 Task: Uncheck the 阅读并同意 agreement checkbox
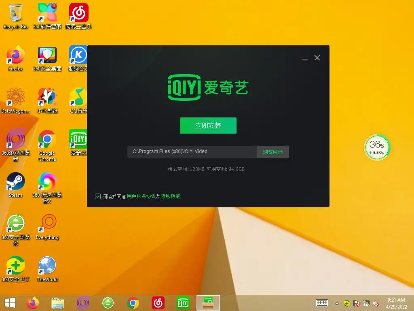point(98,196)
